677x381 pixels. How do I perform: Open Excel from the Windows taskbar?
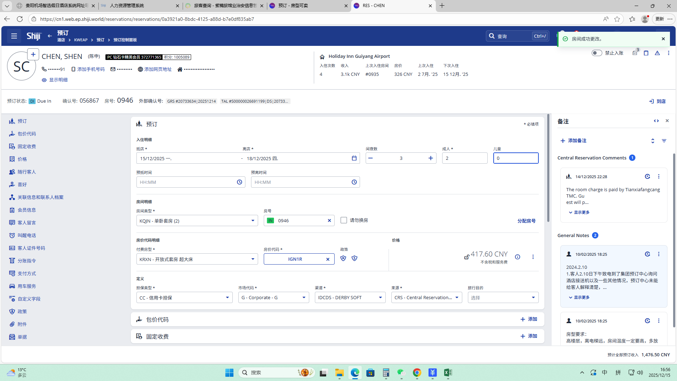448,373
